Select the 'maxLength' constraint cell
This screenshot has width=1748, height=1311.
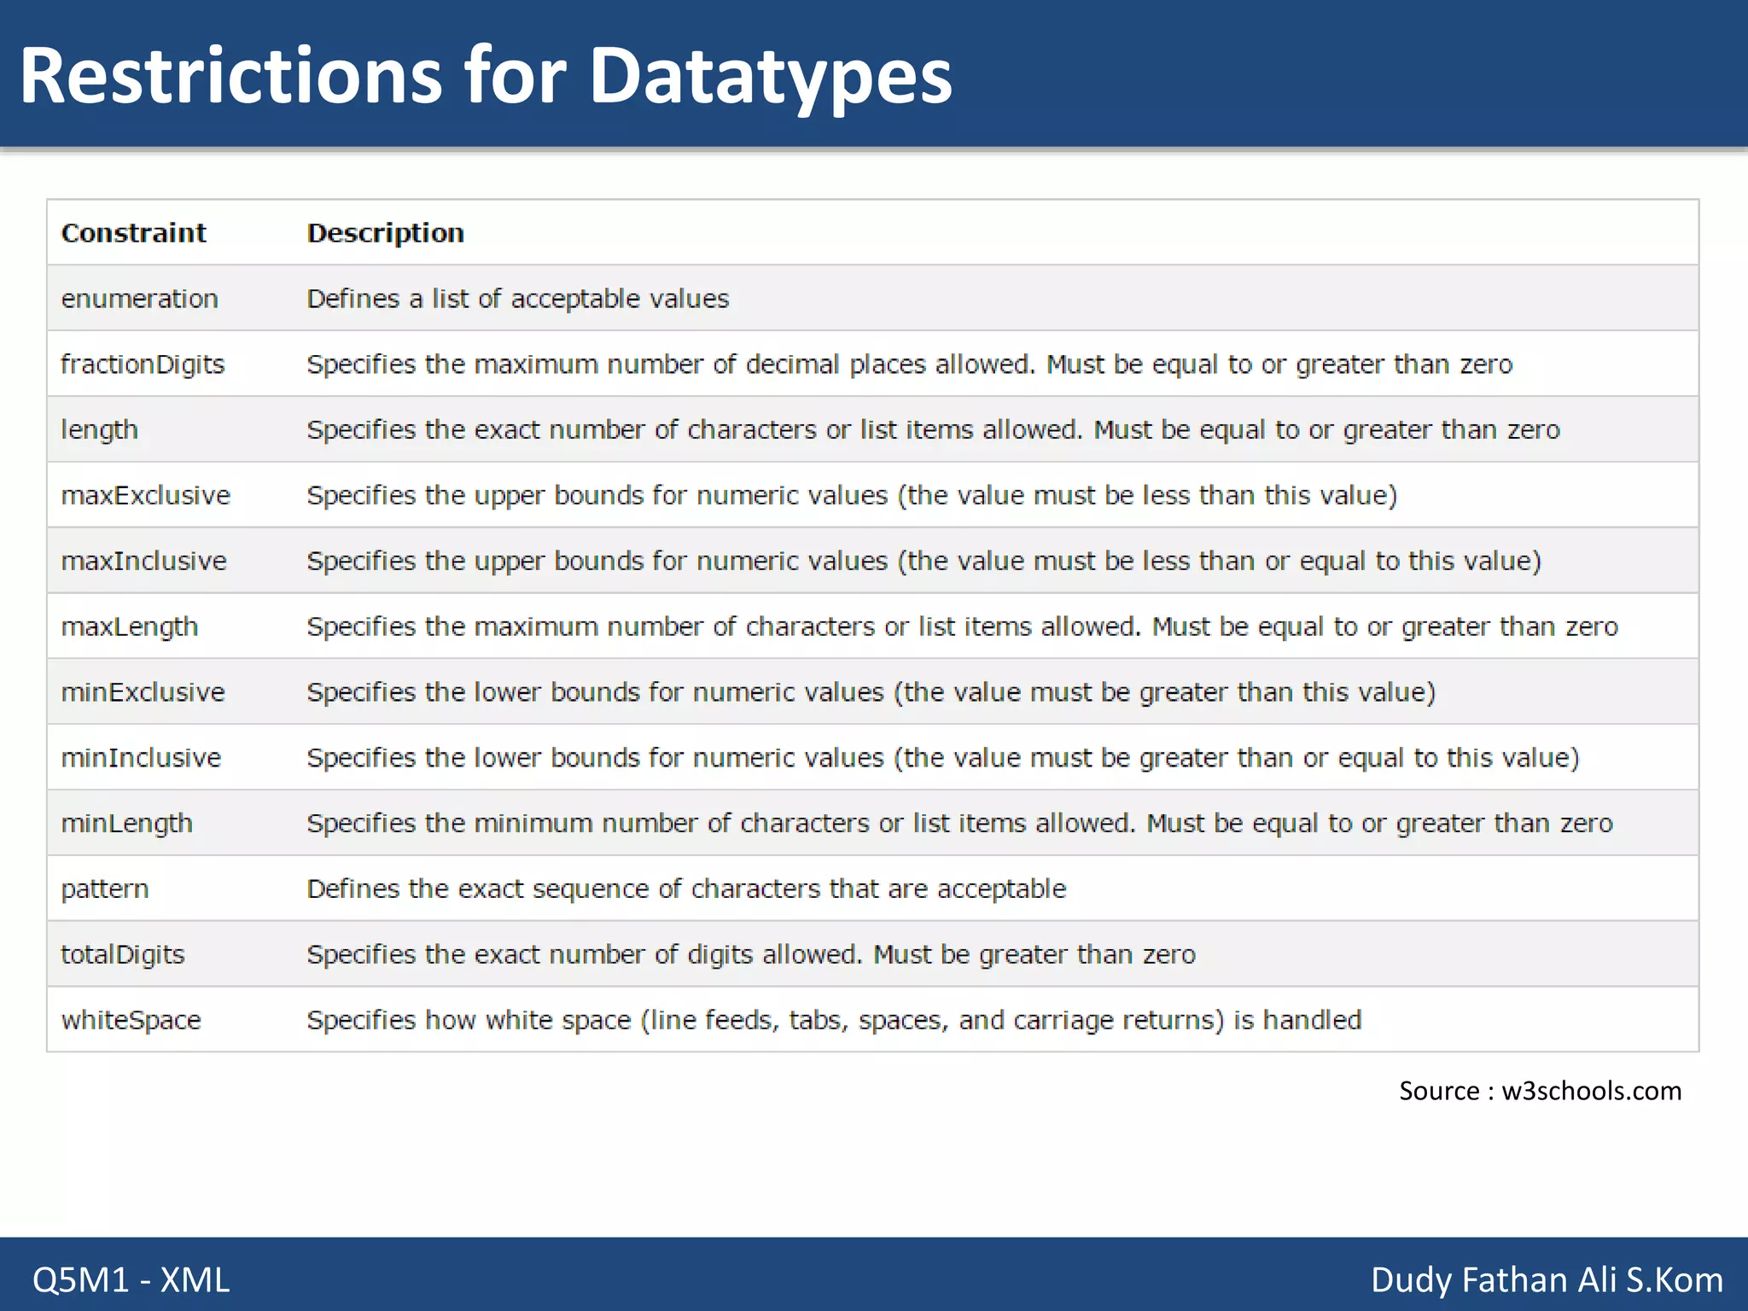pos(129,626)
